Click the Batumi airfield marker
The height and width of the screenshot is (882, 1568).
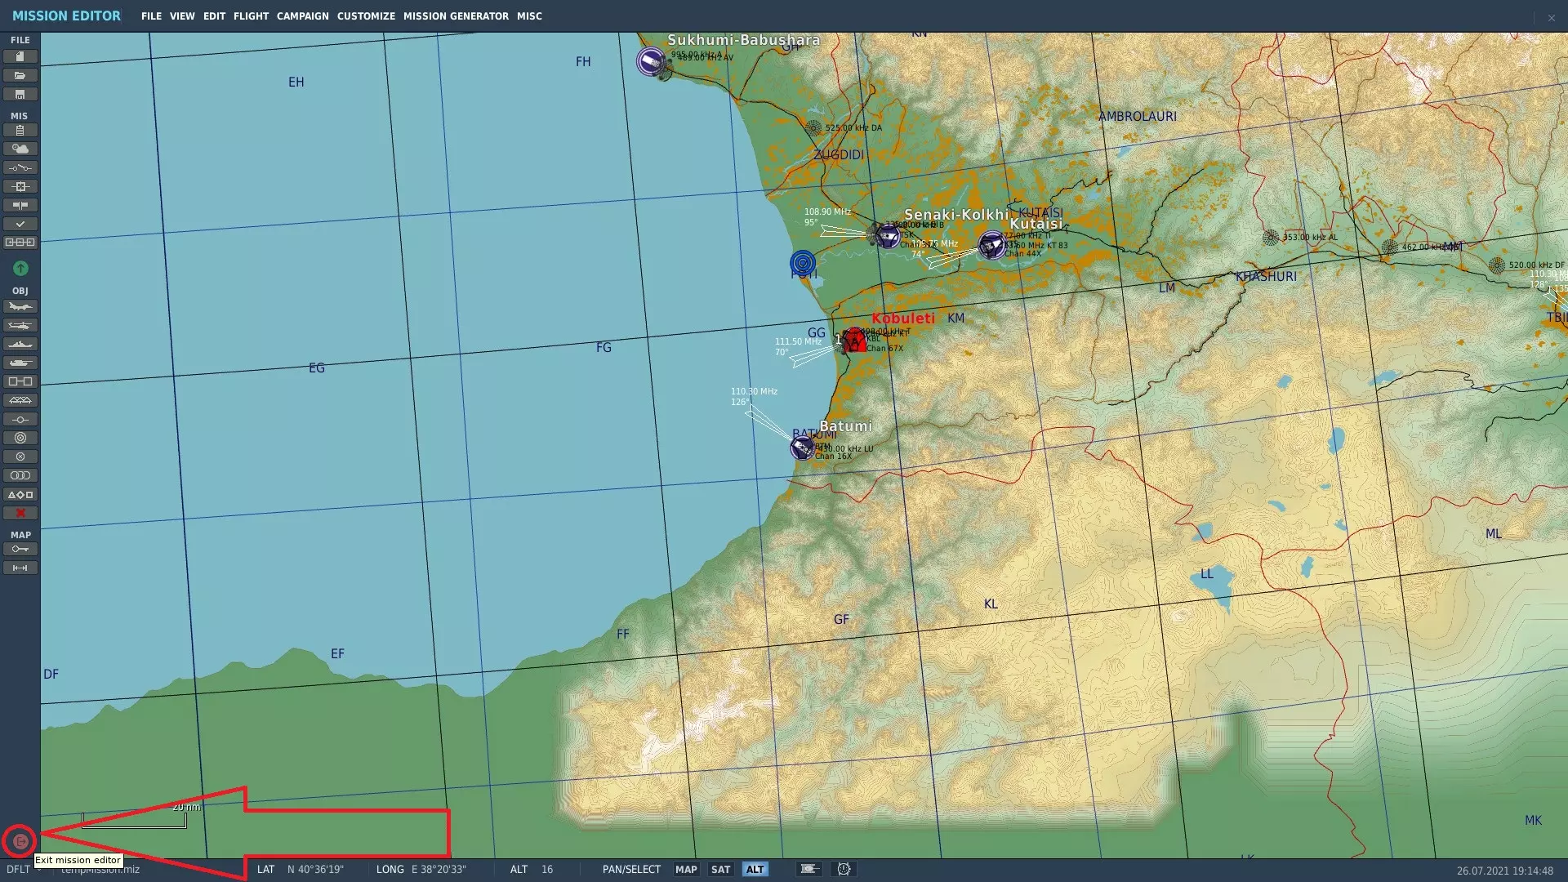click(803, 448)
